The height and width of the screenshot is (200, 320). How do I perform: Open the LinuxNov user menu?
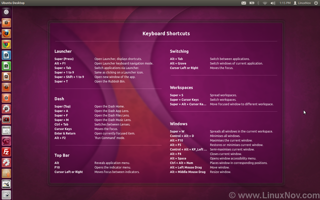tap(302, 3)
